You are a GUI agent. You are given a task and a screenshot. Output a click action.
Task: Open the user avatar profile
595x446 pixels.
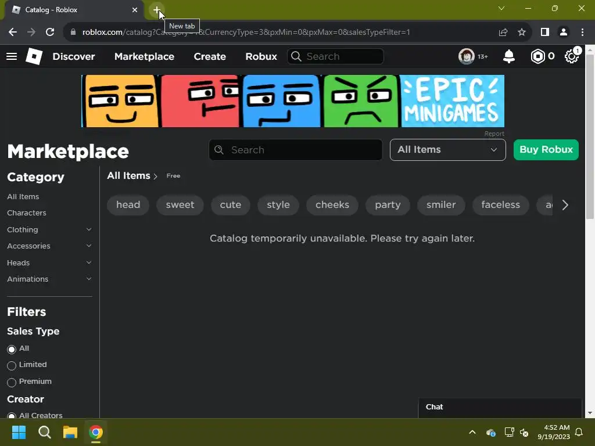point(467,56)
